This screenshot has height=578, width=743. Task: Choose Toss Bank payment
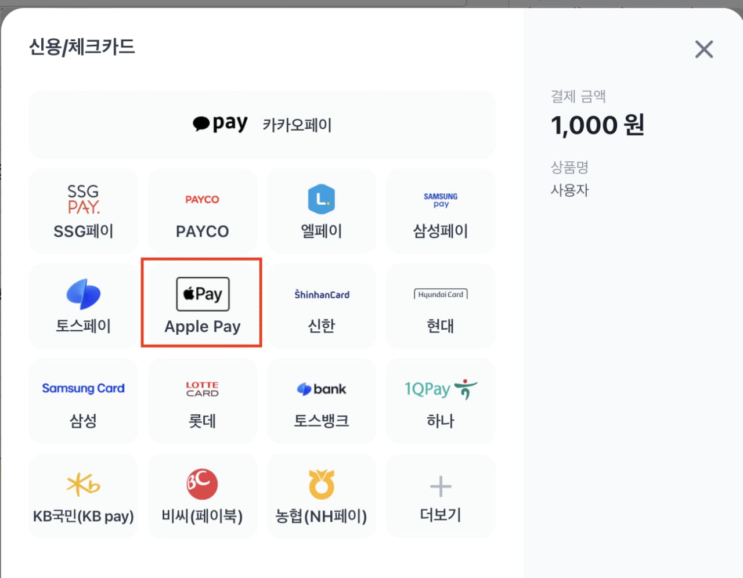(x=321, y=402)
